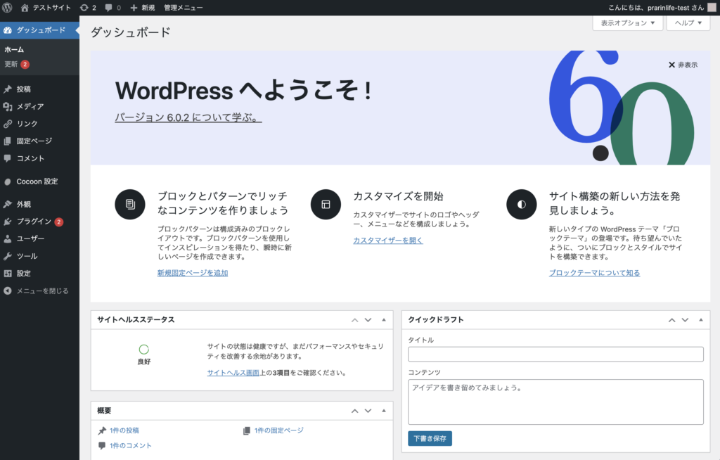Move クイックドラフト panel up arrow
The image size is (720, 460).
click(671, 320)
